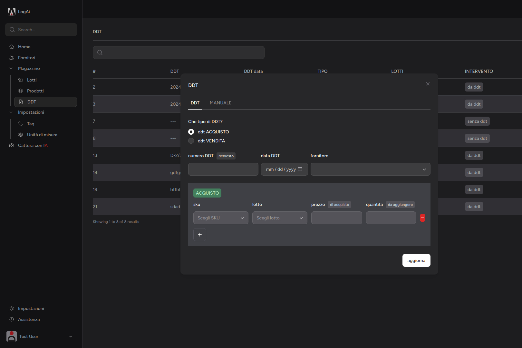Open the Scegli SKU dropdown
Viewport: 522px width, 348px height.
coord(220,218)
